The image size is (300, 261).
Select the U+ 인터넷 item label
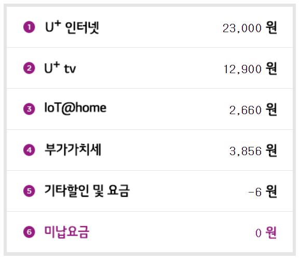click(72, 27)
